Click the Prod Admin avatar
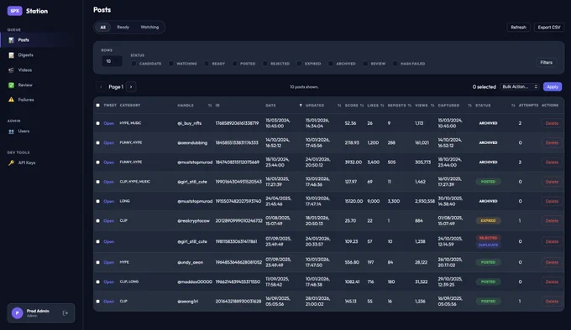This screenshot has width=571, height=330. [17, 313]
